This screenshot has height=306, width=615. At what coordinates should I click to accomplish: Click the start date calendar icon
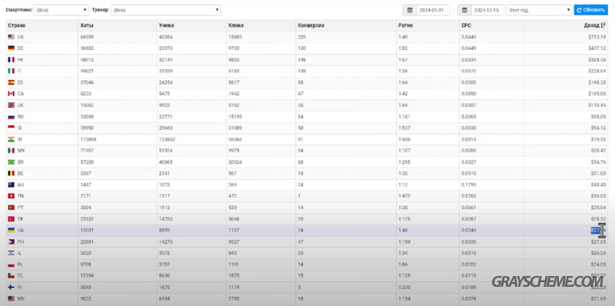click(410, 10)
